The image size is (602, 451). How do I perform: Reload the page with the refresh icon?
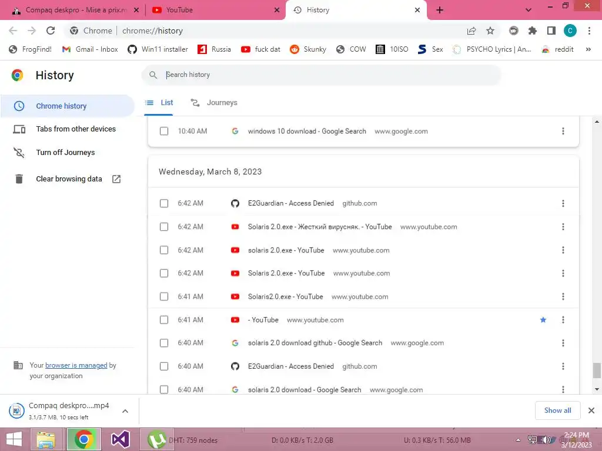(x=51, y=31)
